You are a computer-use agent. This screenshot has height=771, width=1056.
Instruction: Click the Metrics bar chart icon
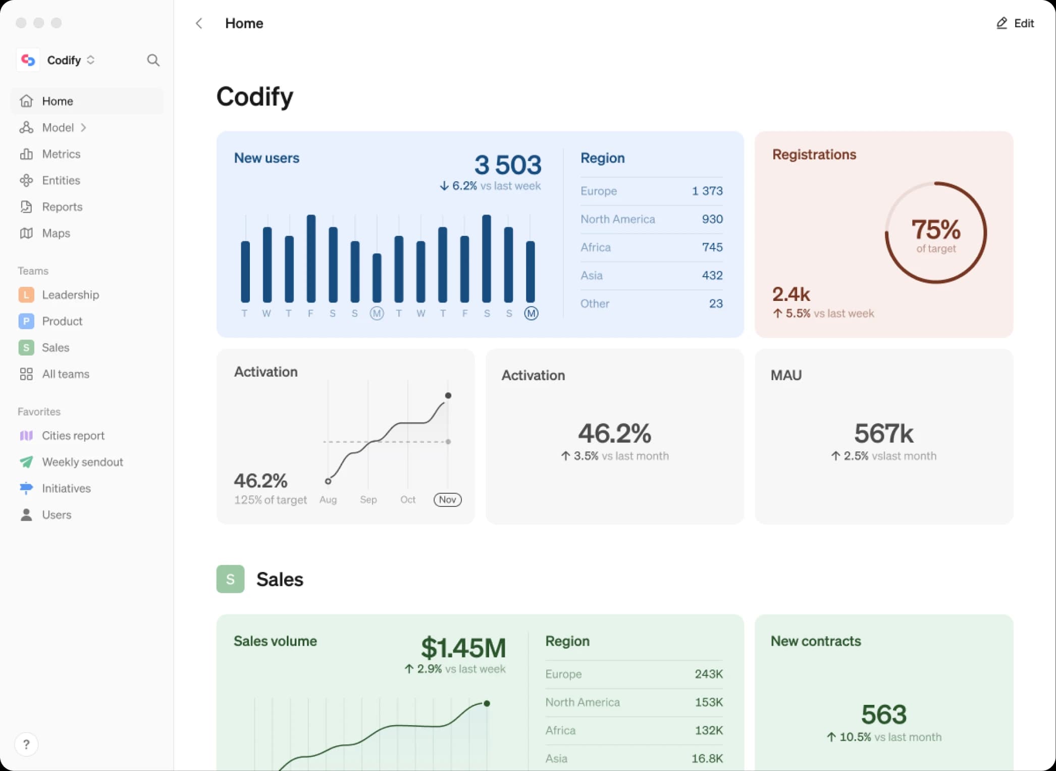(26, 154)
